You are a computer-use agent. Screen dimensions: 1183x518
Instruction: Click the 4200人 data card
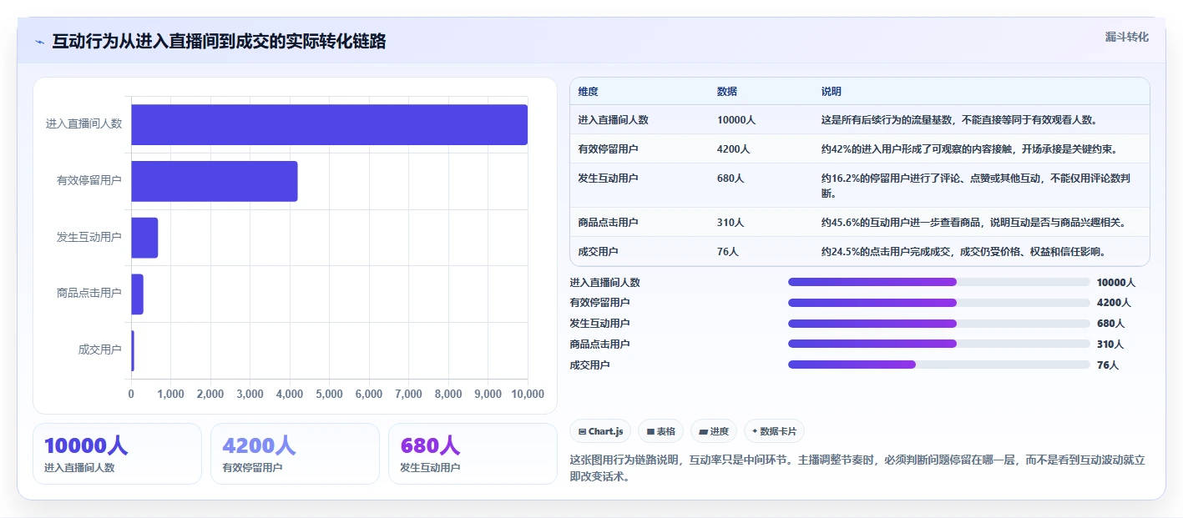pos(295,454)
